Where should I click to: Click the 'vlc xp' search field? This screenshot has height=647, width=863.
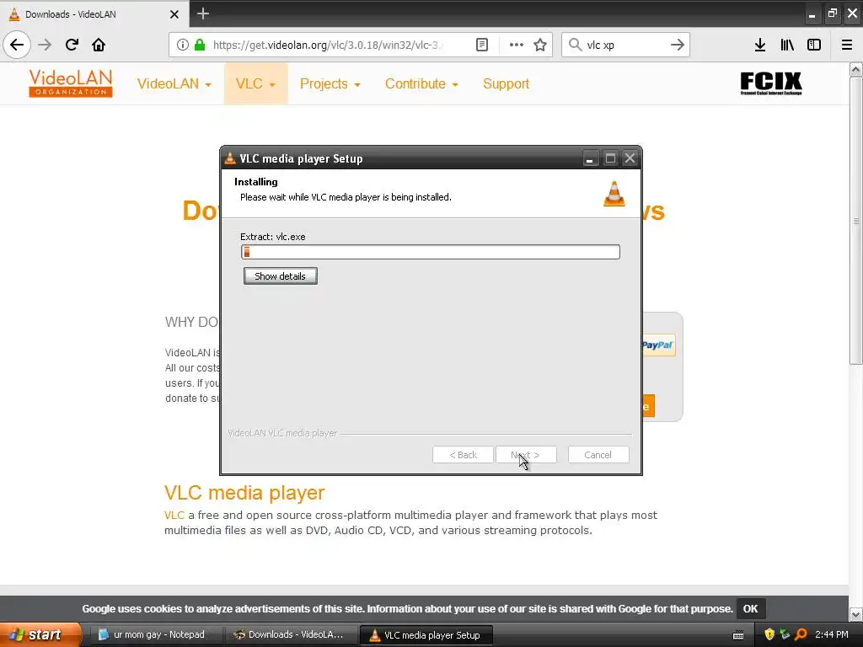click(625, 45)
